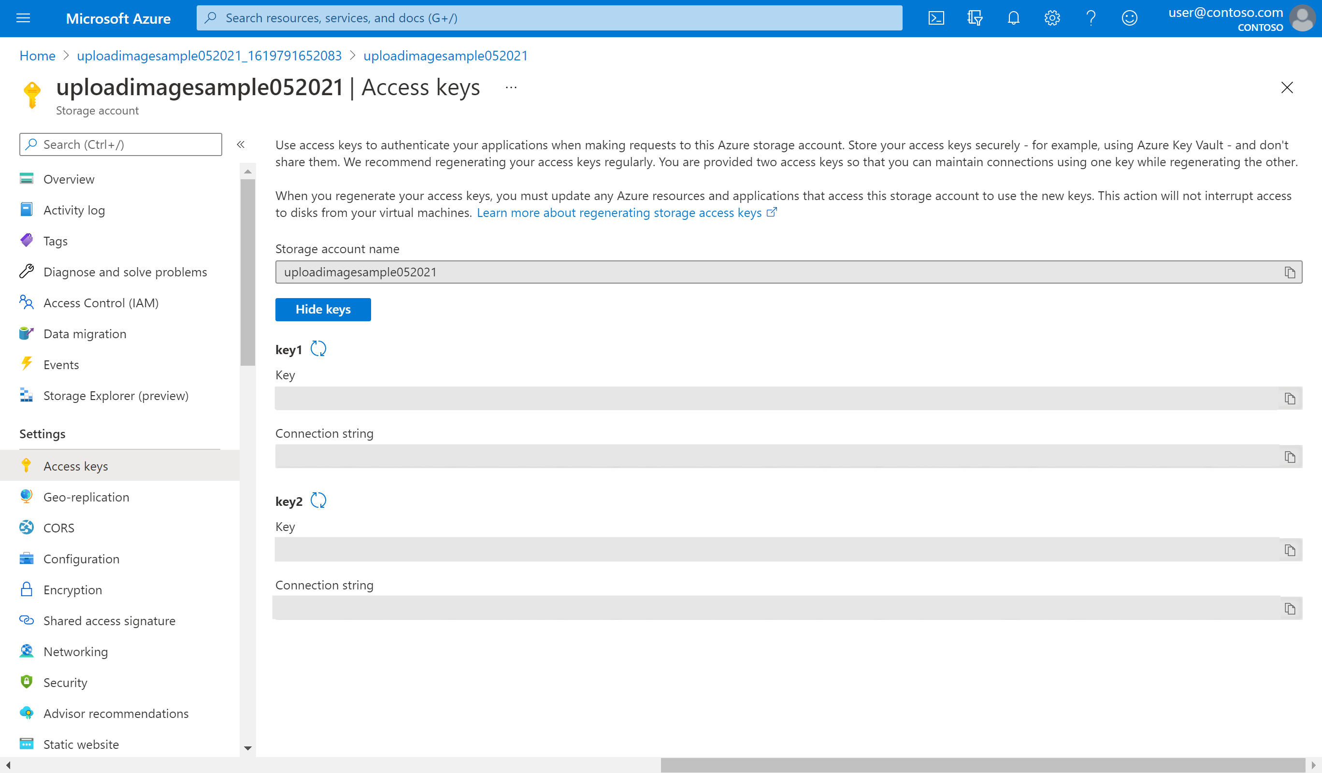Open the Directory and subscription filter icon
Image resolution: width=1322 pixels, height=773 pixels.
coord(975,18)
